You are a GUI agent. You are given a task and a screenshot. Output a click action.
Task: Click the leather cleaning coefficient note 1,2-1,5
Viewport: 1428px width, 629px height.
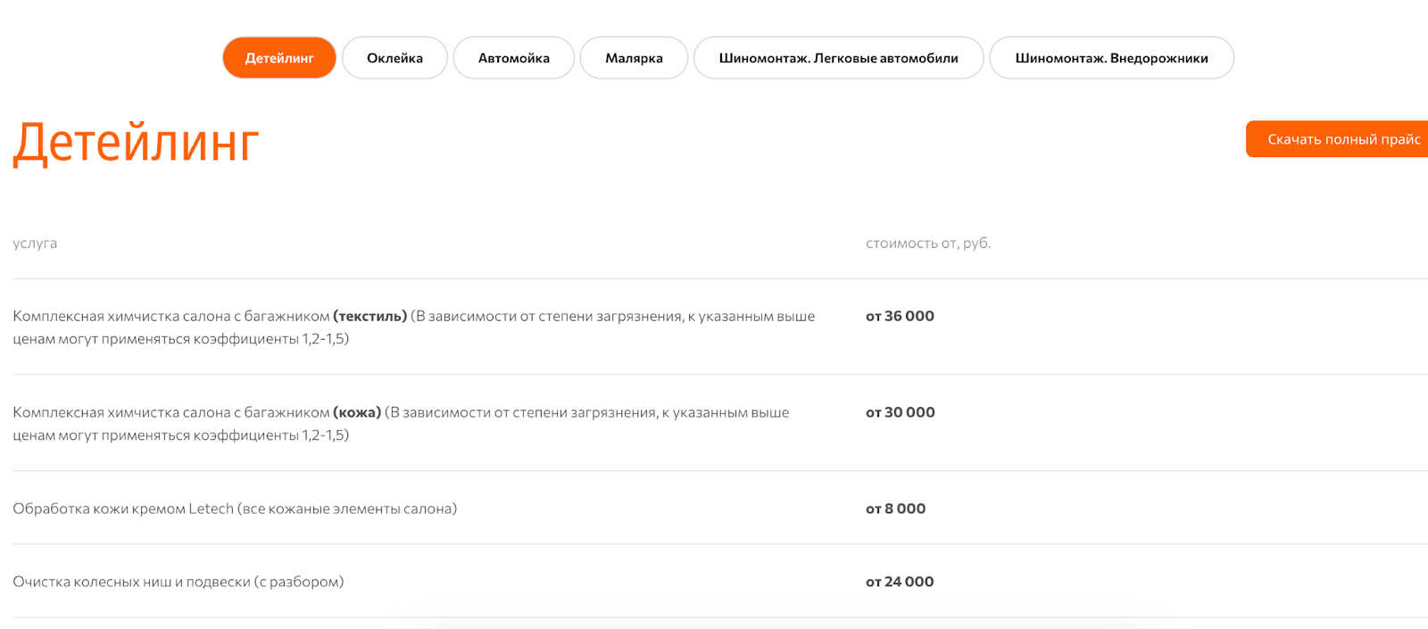point(325,435)
